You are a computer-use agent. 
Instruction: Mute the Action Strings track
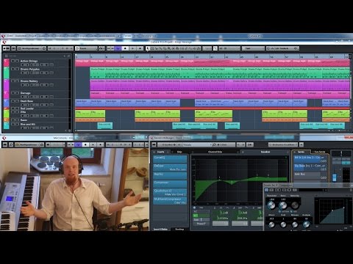(13, 61)
